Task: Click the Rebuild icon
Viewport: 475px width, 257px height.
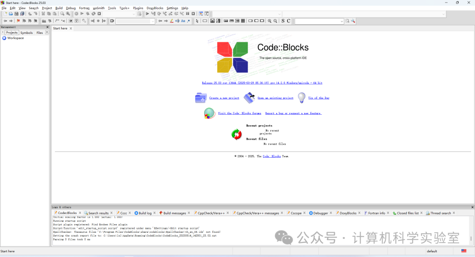Action: tap(93, 14)
